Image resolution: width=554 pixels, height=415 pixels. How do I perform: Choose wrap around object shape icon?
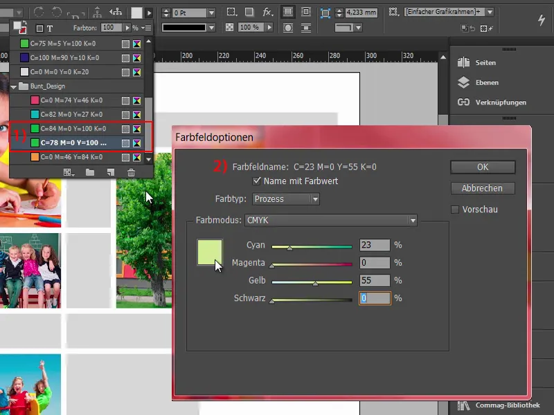288,28
